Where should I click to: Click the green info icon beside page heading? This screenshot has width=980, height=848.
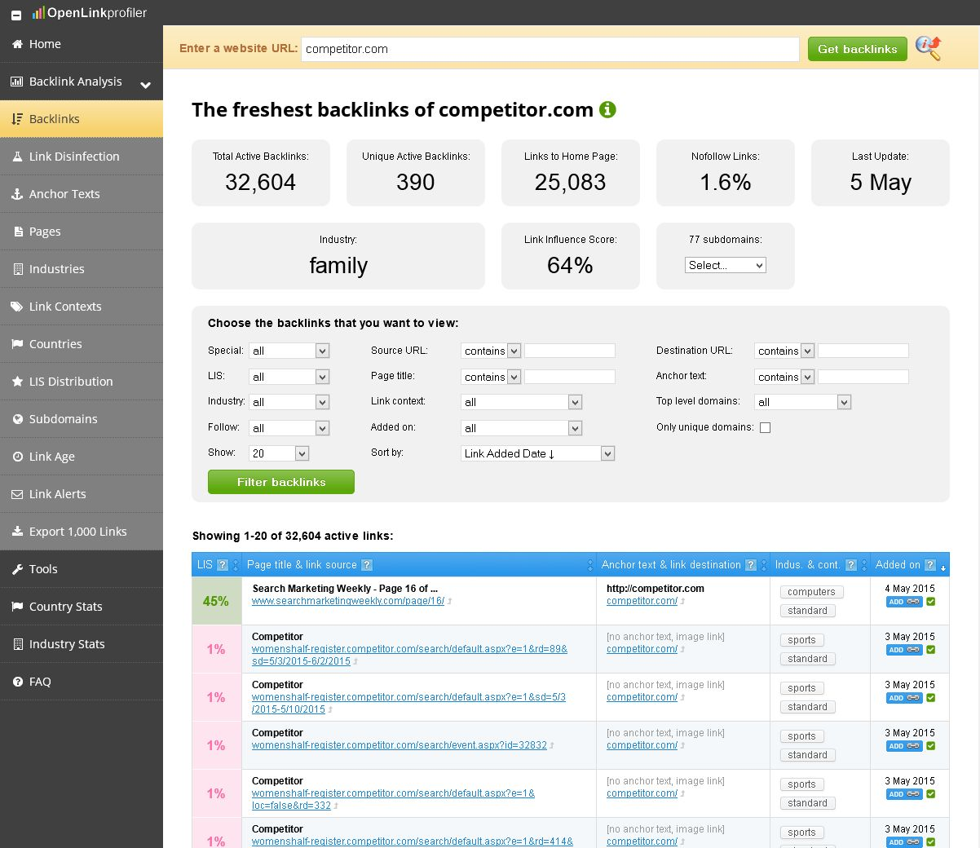coord(607,109)
